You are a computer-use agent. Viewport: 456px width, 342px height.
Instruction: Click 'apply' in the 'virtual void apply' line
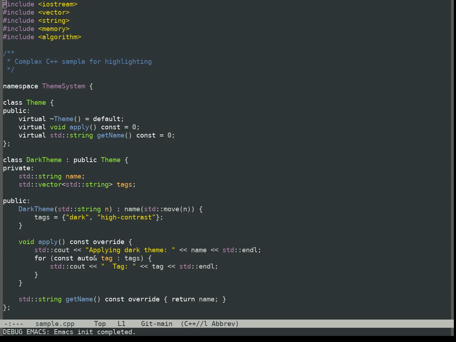pyautogui.click(x=79, y=127)
